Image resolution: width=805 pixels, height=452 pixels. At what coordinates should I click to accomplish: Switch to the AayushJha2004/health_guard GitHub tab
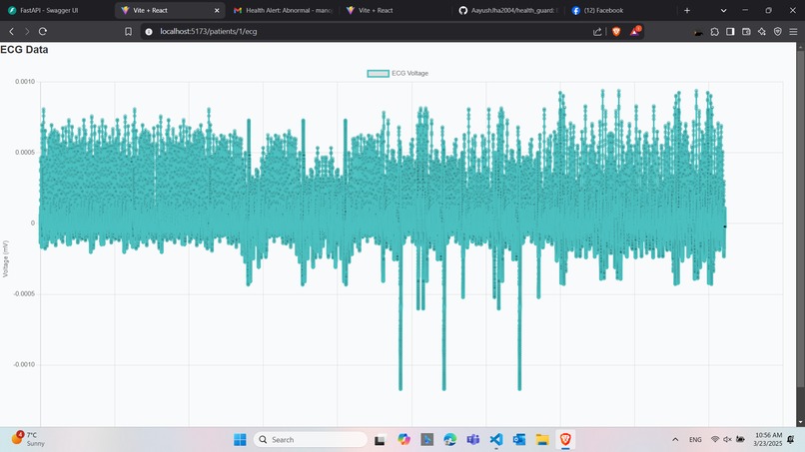pos(508,10)
